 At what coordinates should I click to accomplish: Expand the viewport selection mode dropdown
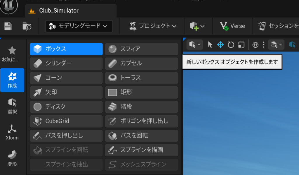(194, 45)
